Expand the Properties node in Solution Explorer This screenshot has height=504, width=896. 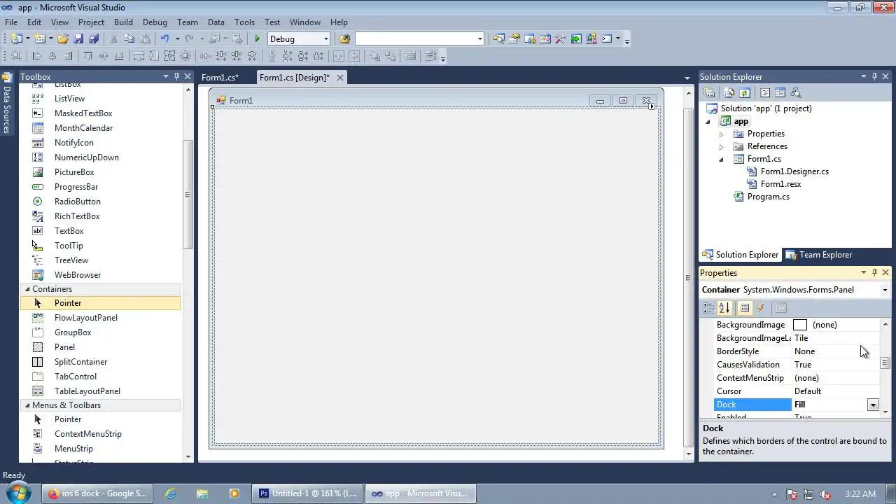[722, 134]
